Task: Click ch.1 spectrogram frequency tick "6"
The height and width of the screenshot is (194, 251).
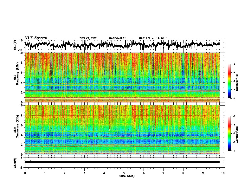Action: pos(22,73)
